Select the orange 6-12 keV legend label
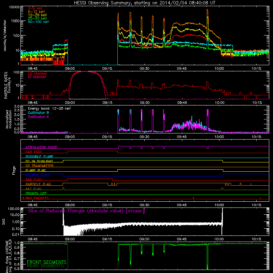The height and width of the screenshot is (273, 273). pos(36,12)
